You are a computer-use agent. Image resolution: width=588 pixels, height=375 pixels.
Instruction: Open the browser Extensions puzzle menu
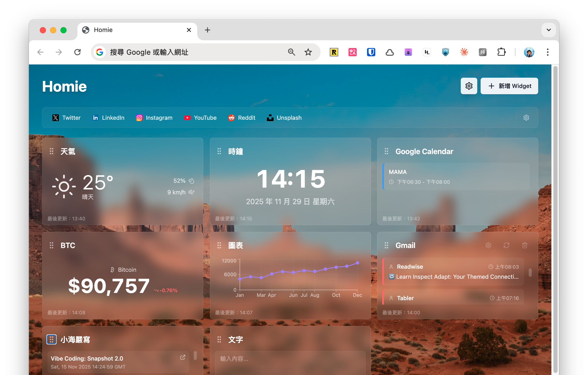pos(501,52)
